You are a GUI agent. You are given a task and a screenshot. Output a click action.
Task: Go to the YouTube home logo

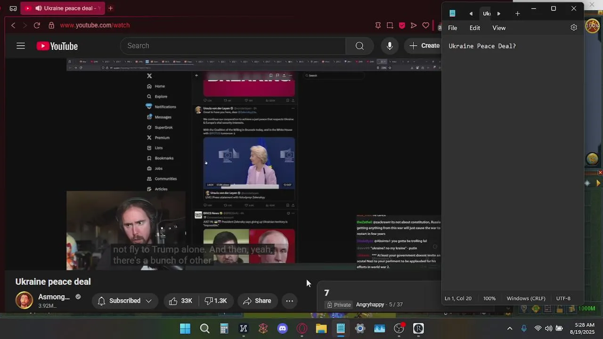click(57, 46)
